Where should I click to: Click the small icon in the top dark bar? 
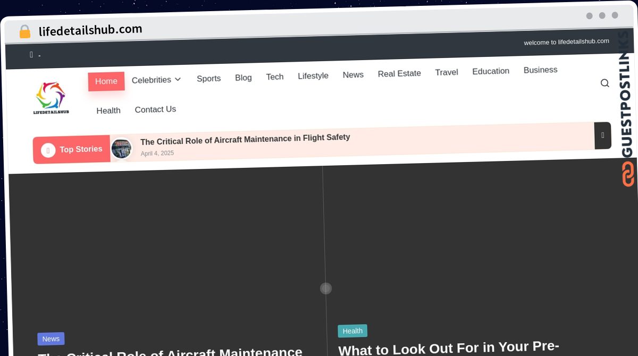31,54
